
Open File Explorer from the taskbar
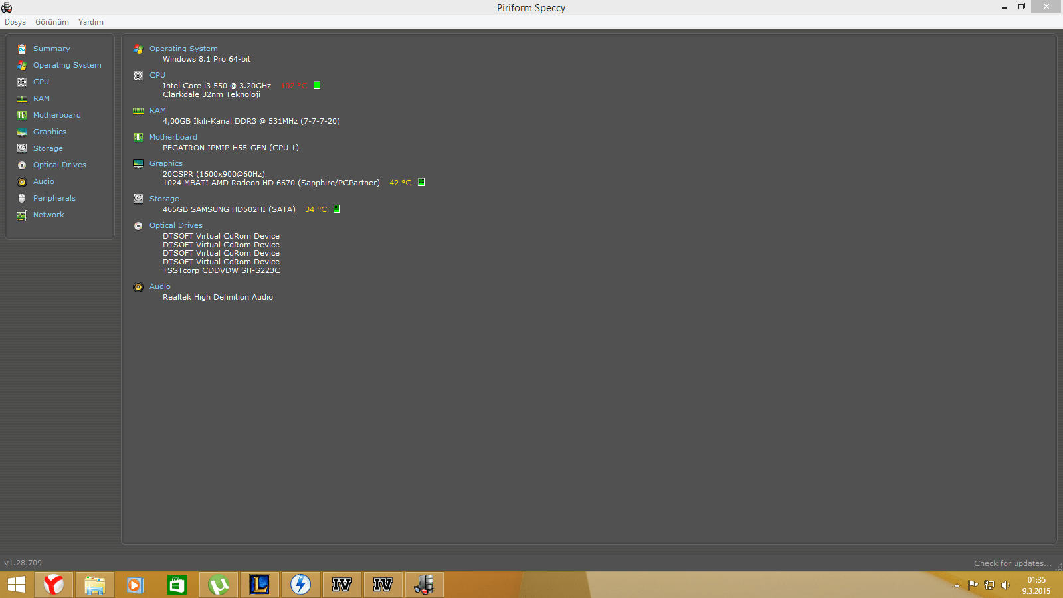pyautogui.click(x=94, y=585)
